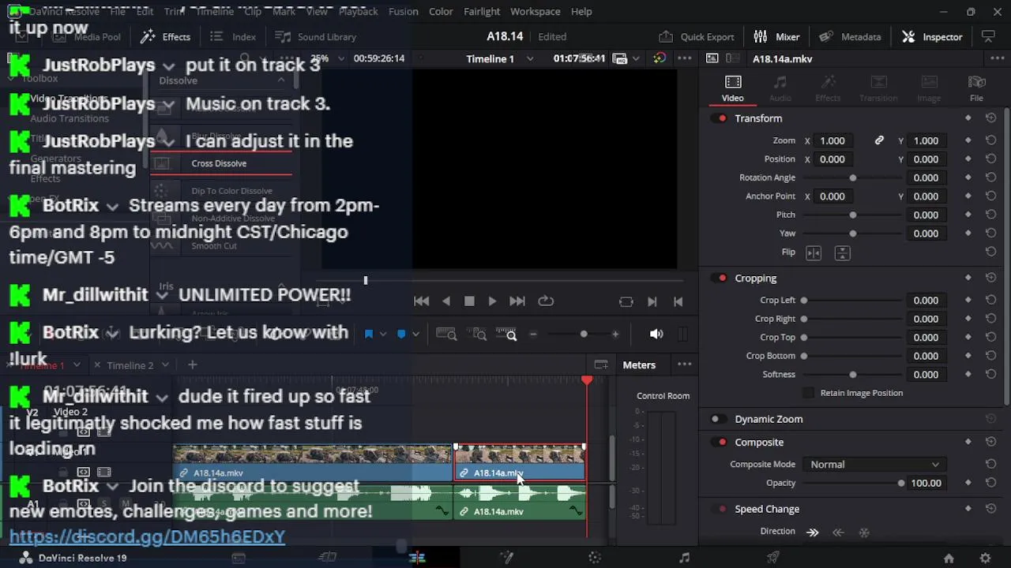Viewport: 1011px width, 568px height.
Task: Open the discord.gg invite link
Action: pyautogui.click(x=147, y=536)
